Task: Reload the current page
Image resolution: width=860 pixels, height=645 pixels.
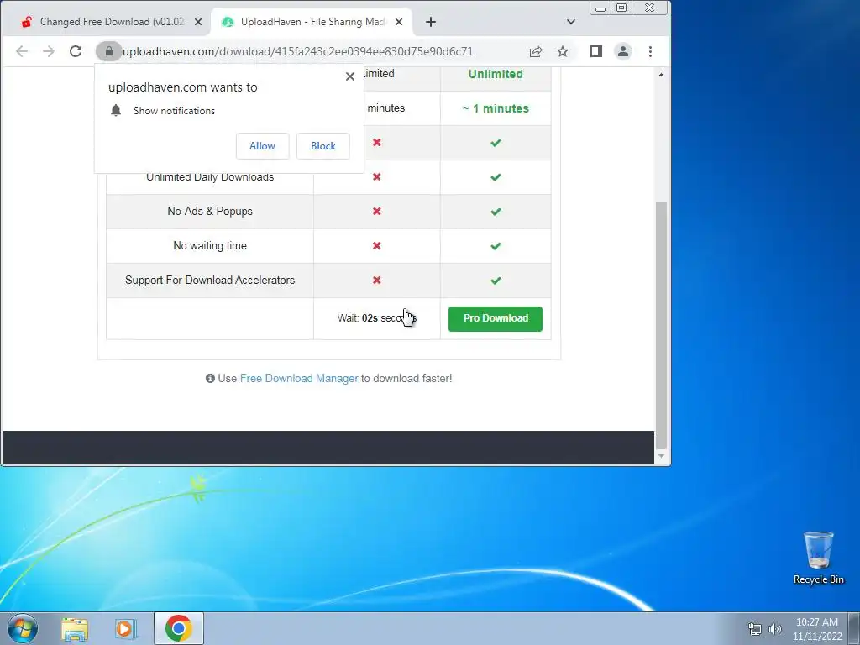Action: pos(76,51)
